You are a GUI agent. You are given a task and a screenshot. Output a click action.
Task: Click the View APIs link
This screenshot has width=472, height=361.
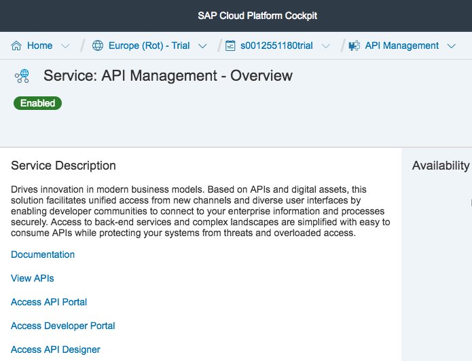click(x=33, y=278)
